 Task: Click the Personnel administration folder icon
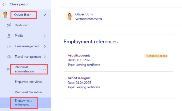[9, 69]
